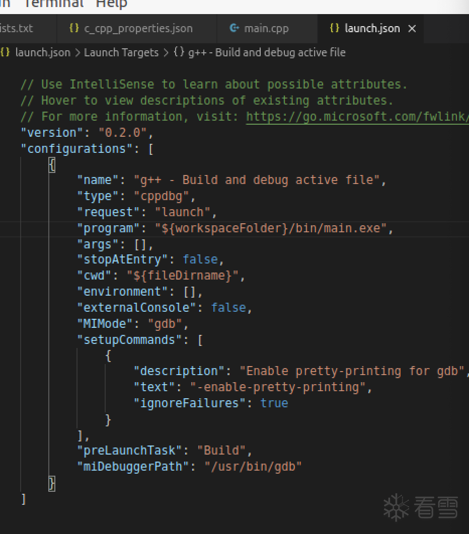The height and width of the screenshot is (534, 469).
Task: Open the c_cpp_properties.json tab
Action: 138,29
